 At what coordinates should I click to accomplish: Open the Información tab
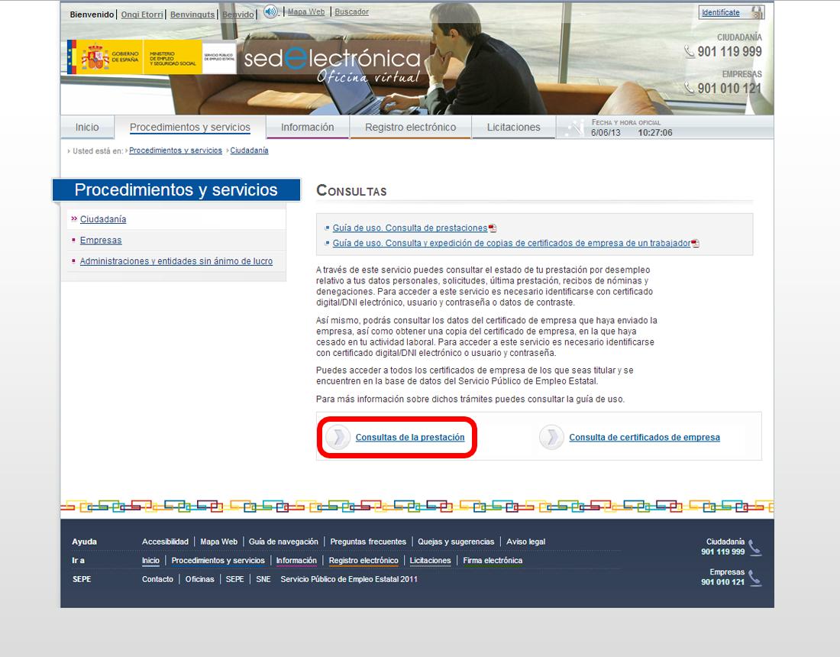(307, 128)
